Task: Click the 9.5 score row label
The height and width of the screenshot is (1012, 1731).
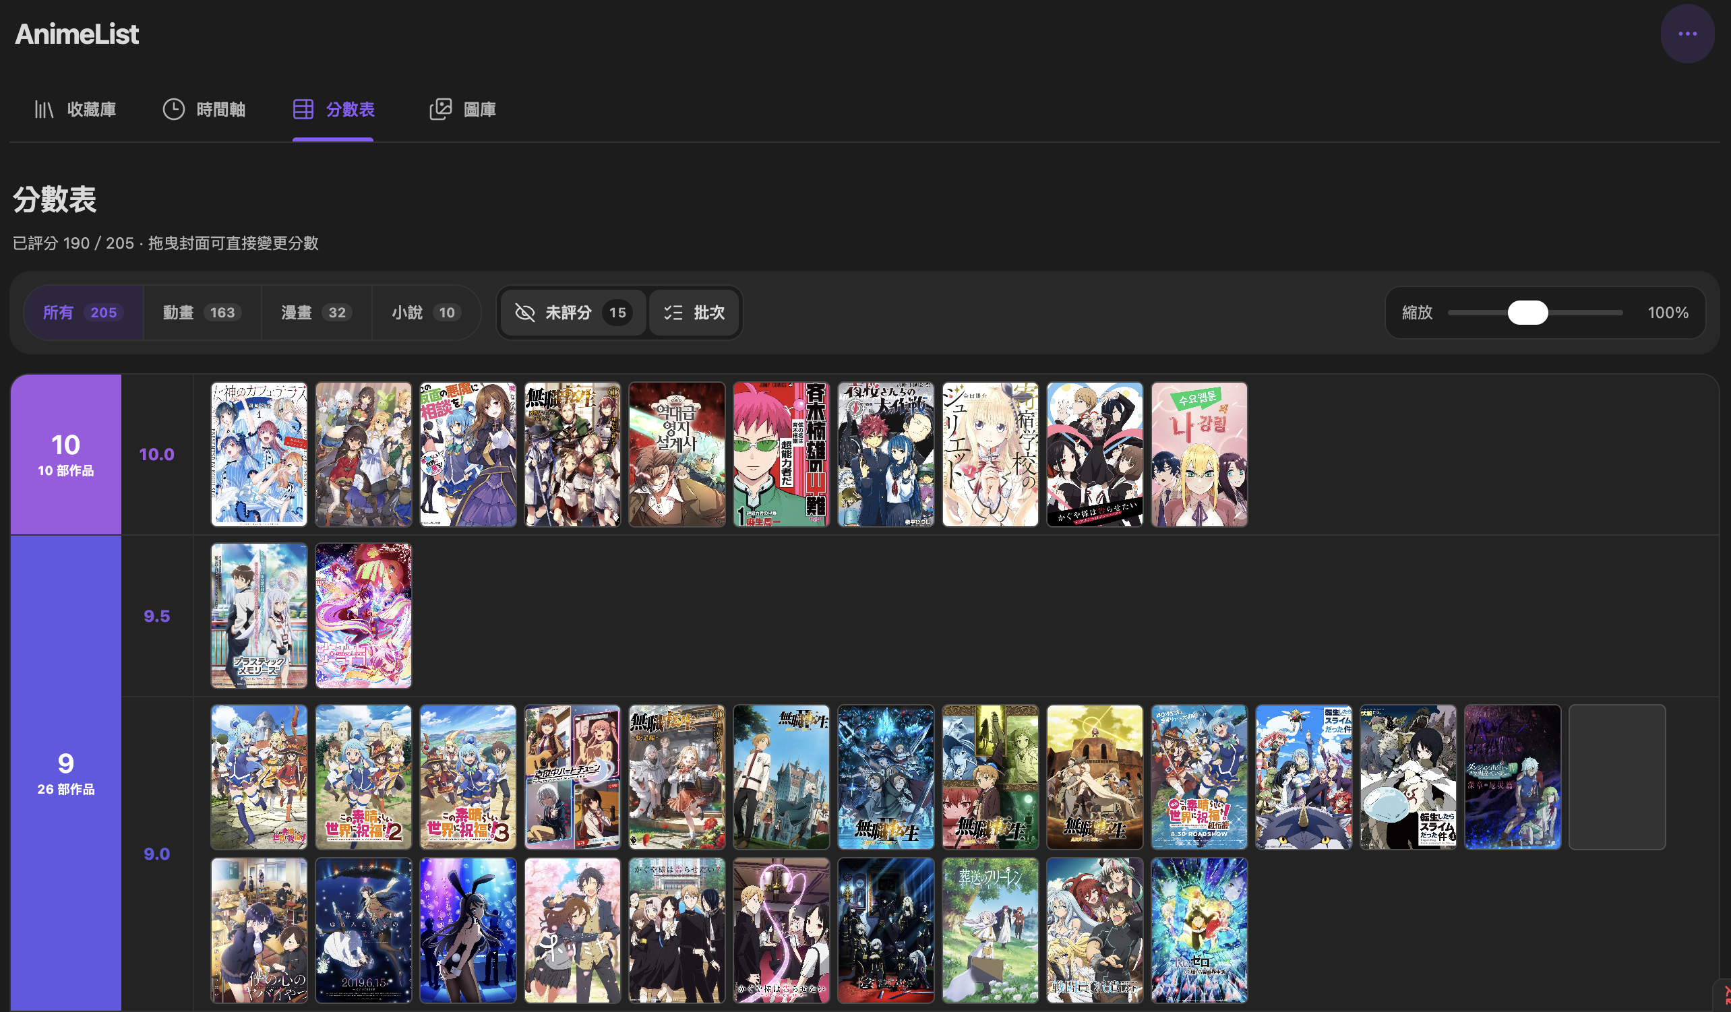Action: tap(156, 616)
